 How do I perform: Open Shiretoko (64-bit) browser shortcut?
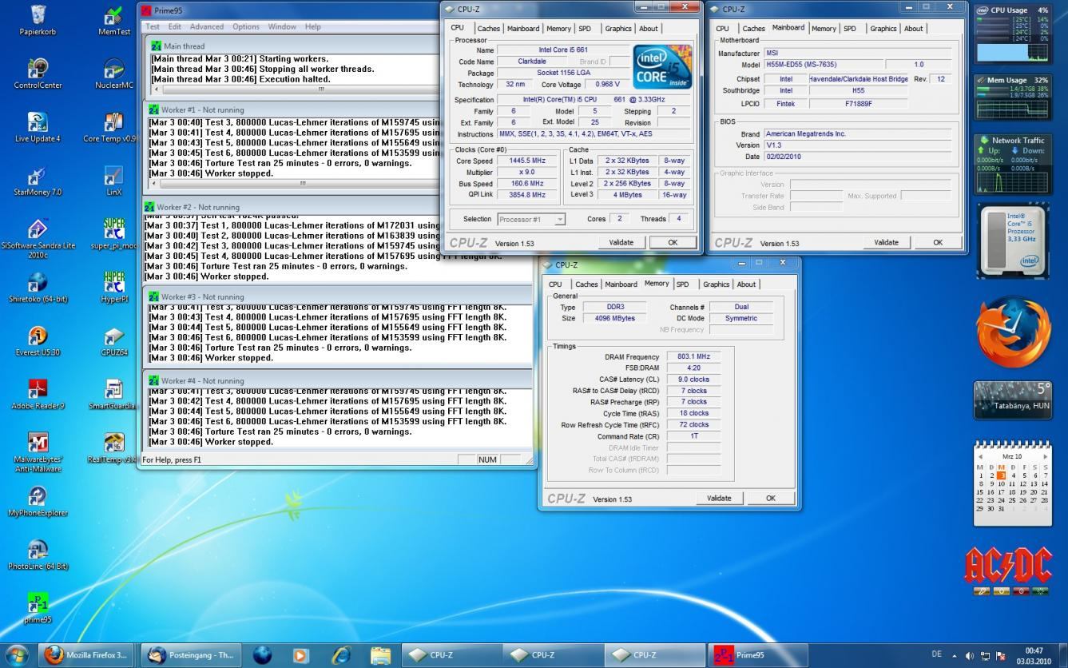tap(38, 288)
